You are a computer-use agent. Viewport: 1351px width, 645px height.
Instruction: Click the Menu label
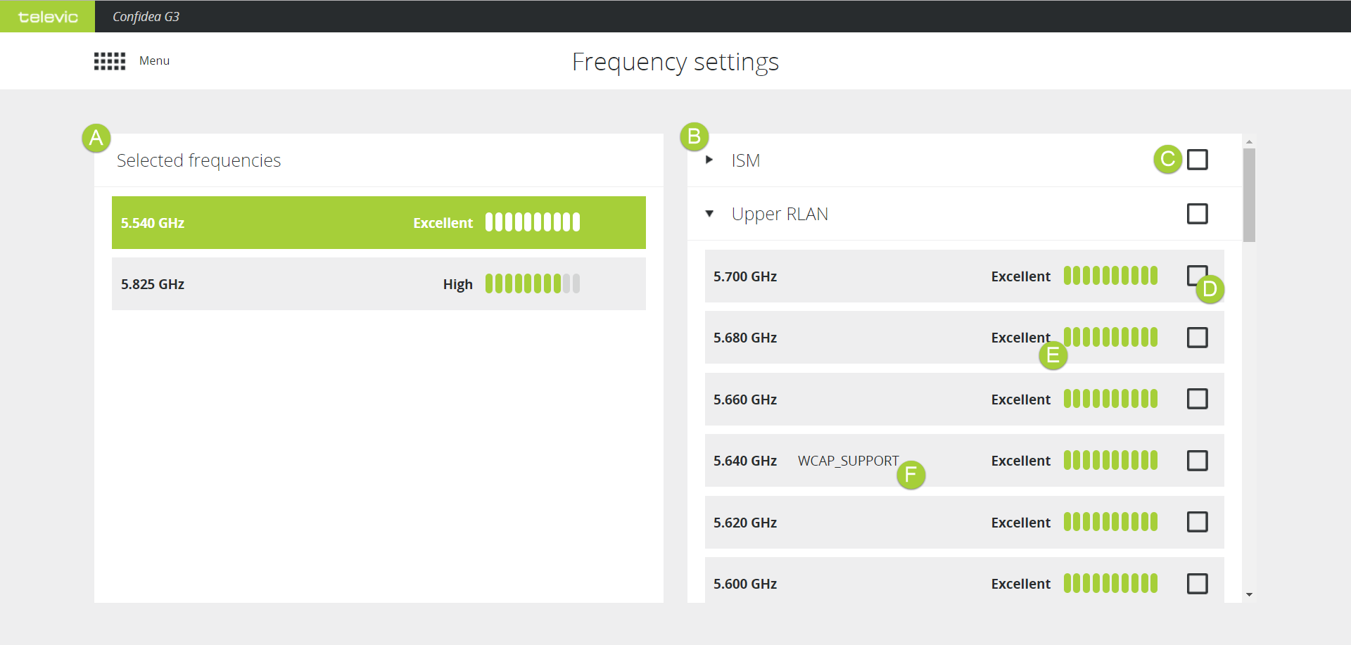tap(154, 61)
